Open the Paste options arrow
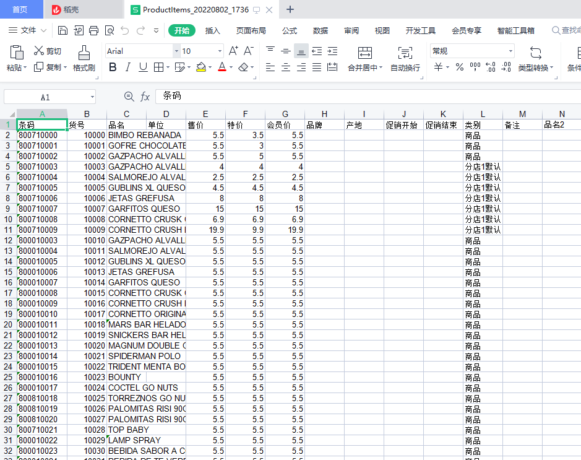 pos(25,67)
